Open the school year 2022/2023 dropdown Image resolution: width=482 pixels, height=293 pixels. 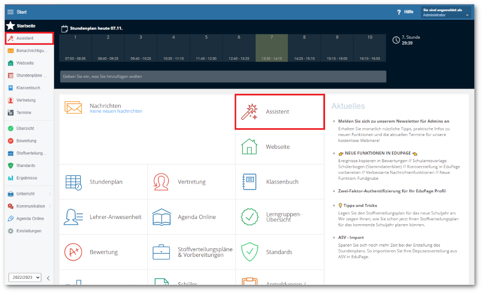(x=25, y=278)
